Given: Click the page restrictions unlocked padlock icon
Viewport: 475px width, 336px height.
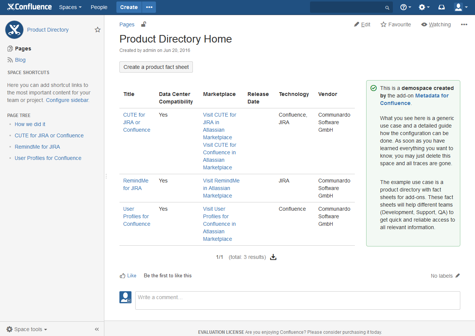Looking at the screenshot, I should pos(144,24).
